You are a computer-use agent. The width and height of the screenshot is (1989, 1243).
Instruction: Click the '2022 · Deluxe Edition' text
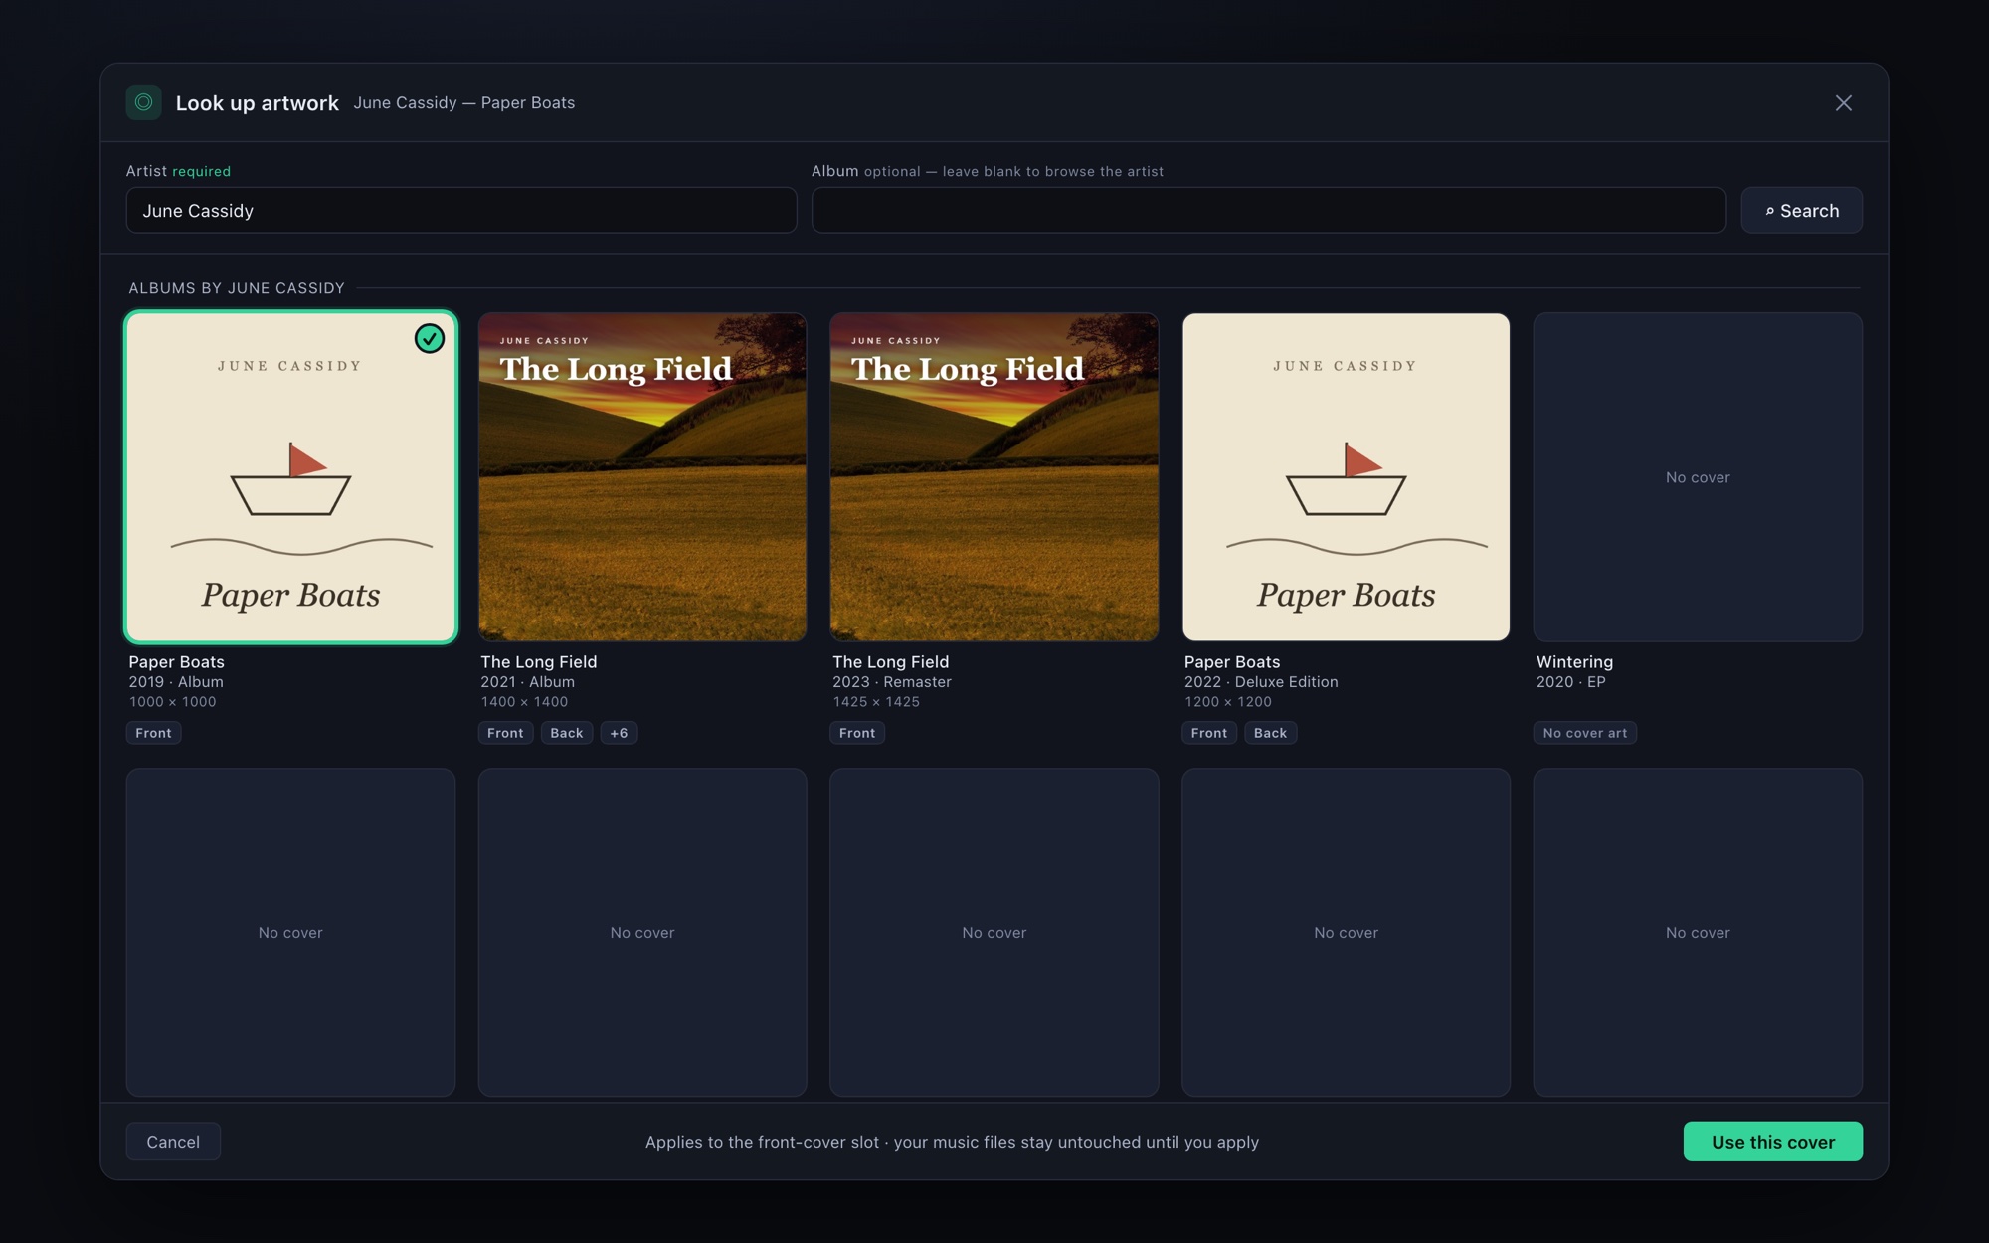click(1261, 682)
